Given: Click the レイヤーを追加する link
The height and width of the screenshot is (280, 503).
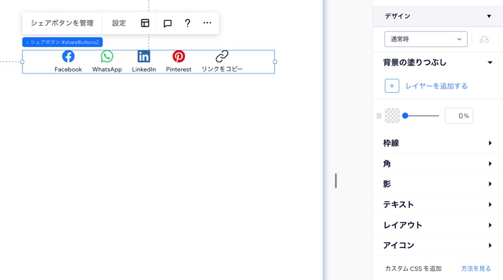Looking at the screenshot, I should [436, 86].
